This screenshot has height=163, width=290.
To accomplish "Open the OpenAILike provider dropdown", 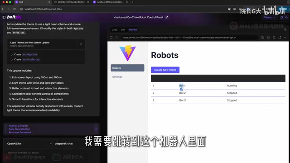I will pos(29,144).
